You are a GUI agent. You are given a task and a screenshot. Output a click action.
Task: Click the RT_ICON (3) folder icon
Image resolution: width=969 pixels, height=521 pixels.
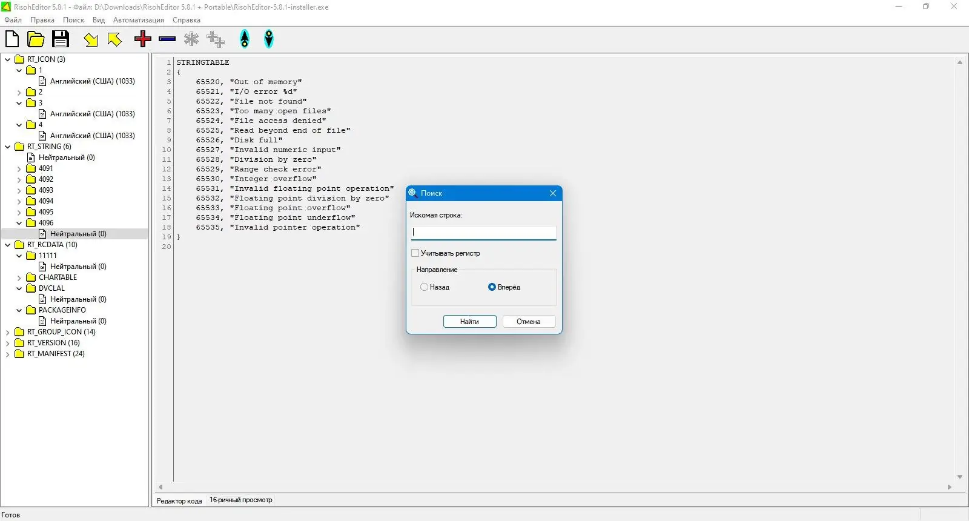click(x=19, y=59)
